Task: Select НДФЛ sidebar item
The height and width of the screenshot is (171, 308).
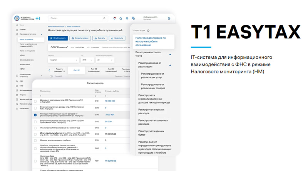Action: pos(22,55)
